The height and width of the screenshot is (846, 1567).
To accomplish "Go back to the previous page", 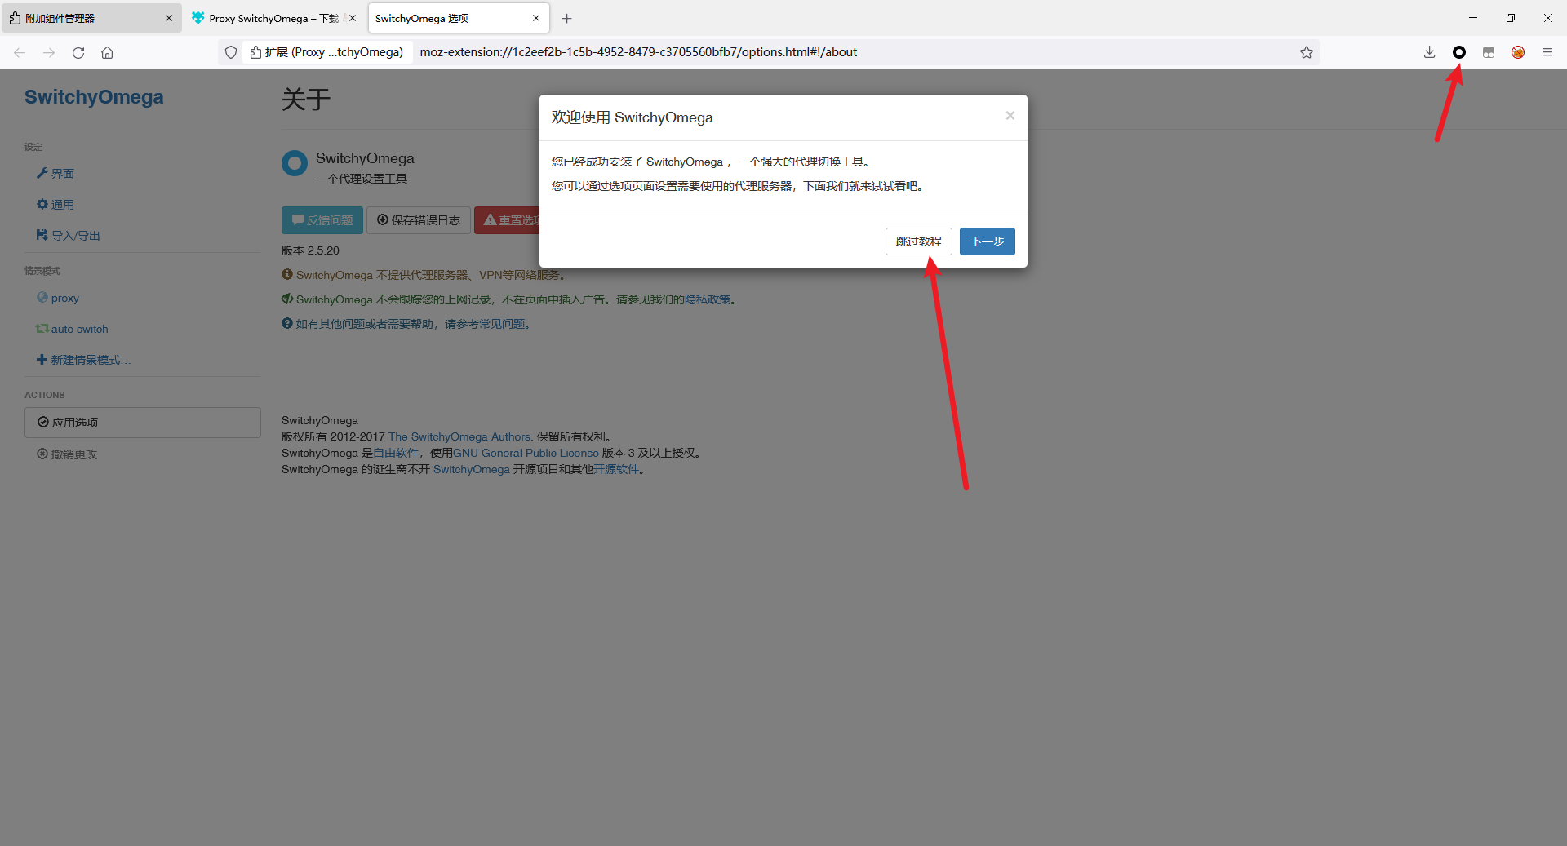I will (20, 52).
